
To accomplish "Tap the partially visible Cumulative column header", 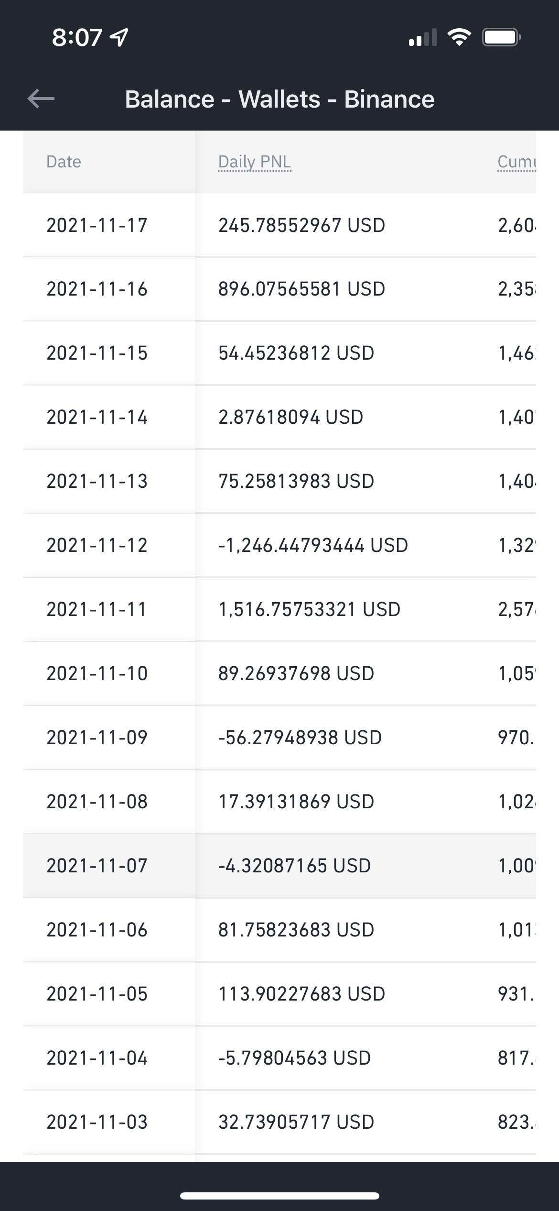I will click(x=516, y=162).
